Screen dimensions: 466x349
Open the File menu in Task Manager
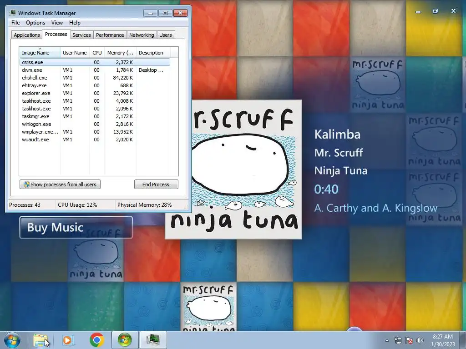[x=15, y=23]
